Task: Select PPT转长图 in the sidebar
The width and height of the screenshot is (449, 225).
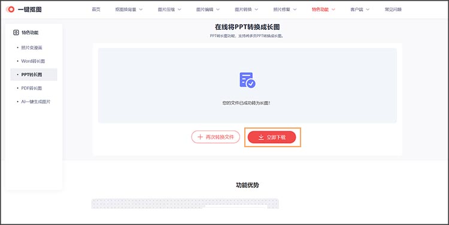Action: (34, 74)
